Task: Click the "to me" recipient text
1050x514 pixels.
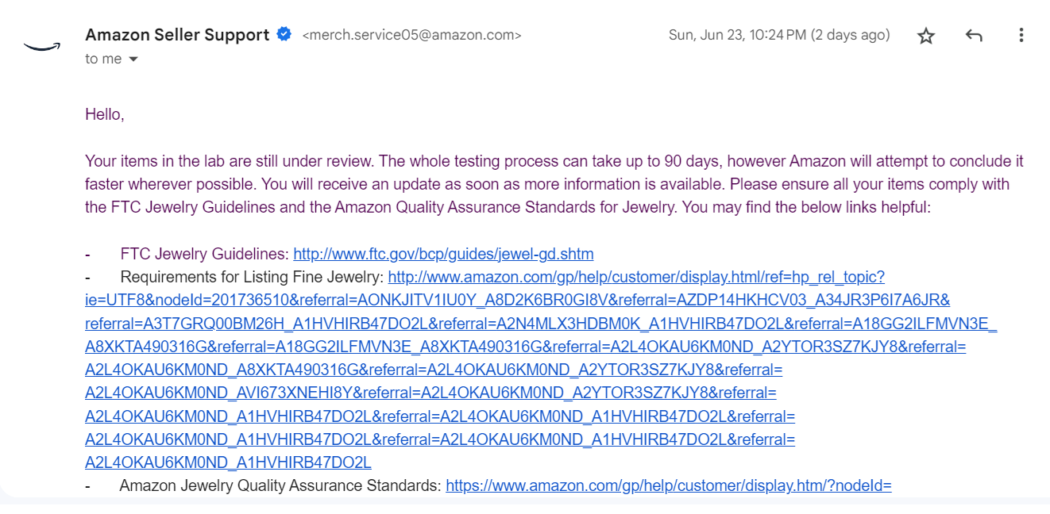Action: [103, 59]
